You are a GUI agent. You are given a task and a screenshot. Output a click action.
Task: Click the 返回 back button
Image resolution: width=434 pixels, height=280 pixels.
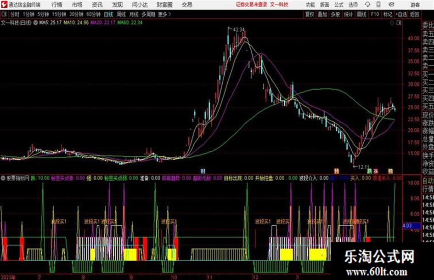415,14
